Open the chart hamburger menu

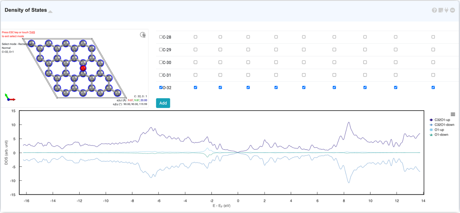453,114
